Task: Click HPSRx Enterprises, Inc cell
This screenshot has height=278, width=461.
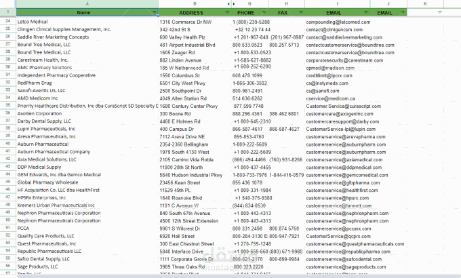Action: tap(87, 197)
